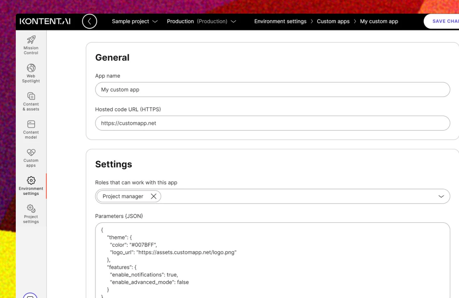Click the Hosted code URL field
459x298 pixels.
point(273,123)
